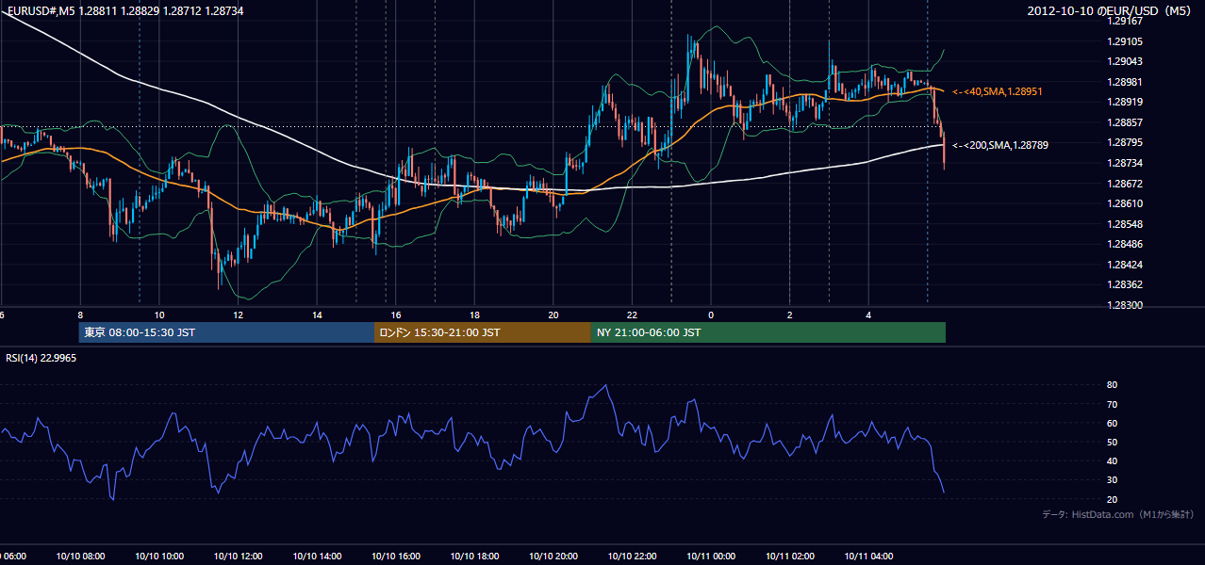Click midnight hour label 0 under price chart
Image resolution: width=1205 pixels, height=565 pixels.
(x=711, y=315)
